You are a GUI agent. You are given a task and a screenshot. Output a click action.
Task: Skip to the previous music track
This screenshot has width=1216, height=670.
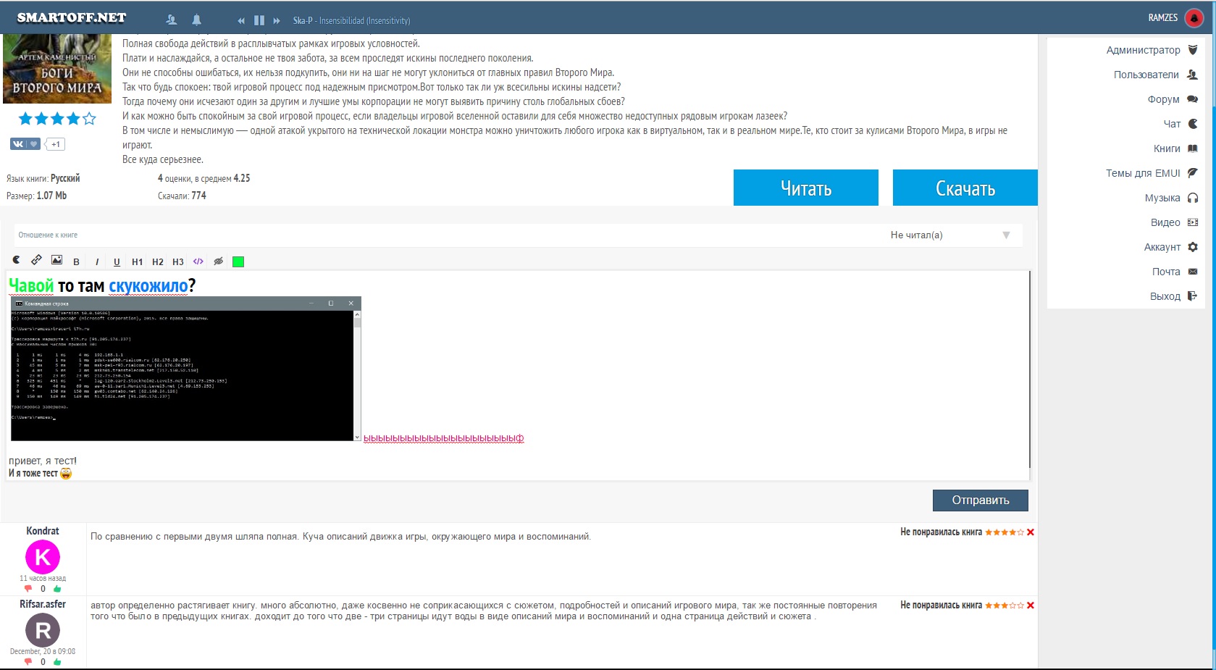[x=241, y=21]
